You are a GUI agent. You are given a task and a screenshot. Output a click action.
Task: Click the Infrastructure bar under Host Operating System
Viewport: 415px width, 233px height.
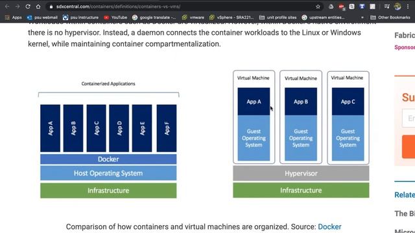point(108,190)
